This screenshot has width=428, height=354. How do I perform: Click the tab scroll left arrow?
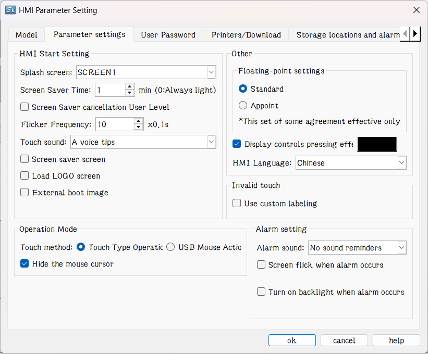click(406, 34)
